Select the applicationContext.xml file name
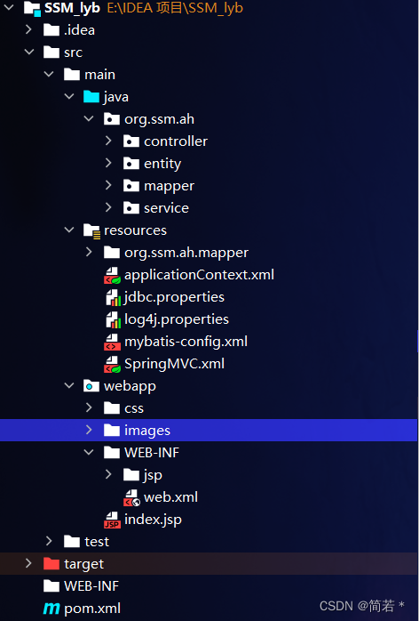419x621 pixels. click(x=199, y=275)
